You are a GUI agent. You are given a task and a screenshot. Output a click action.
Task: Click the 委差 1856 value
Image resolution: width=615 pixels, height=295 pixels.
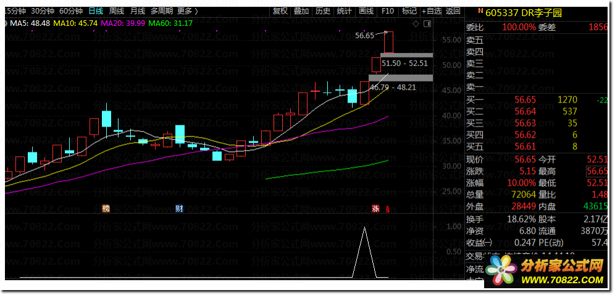[x=598, y=27]
